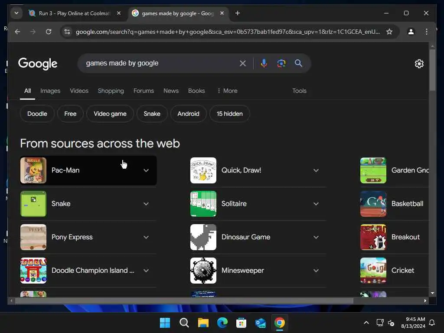
Task: Apply the Free filter chip
Action: click(70, 114)
